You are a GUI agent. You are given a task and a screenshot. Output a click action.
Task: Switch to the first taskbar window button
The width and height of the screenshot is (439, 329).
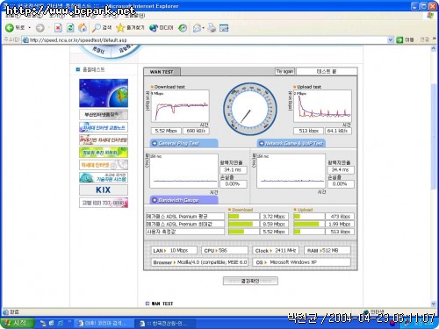(x=103, y=323)
